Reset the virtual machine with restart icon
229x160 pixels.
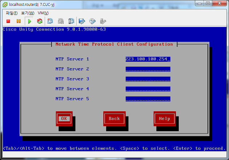[40, 21]
